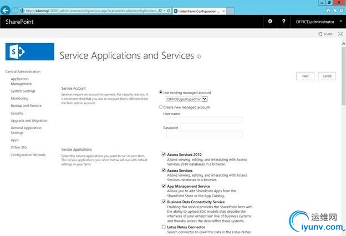Click the search magnifier in address bar

[160, 11]
